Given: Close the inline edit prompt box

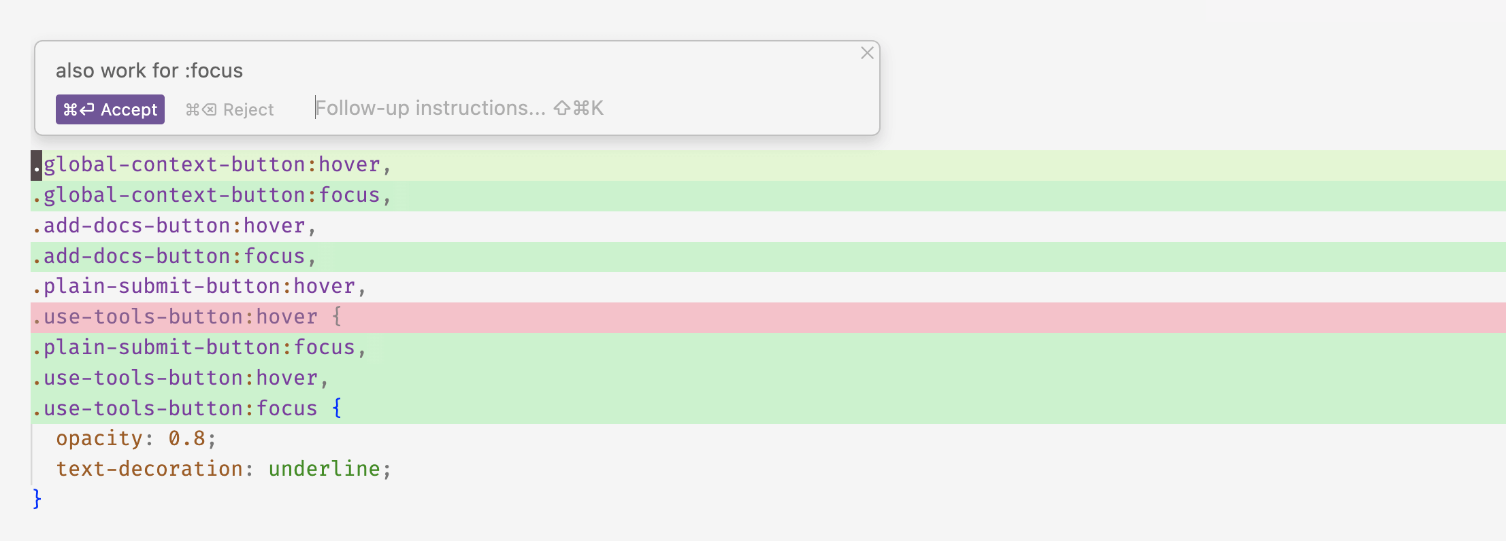Looking at the screenshot, I should [867, 53].
